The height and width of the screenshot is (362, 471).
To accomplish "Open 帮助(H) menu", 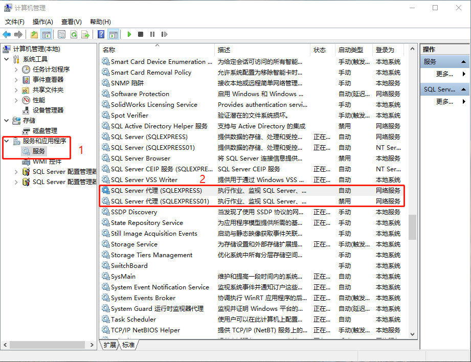I will (100, 22).
